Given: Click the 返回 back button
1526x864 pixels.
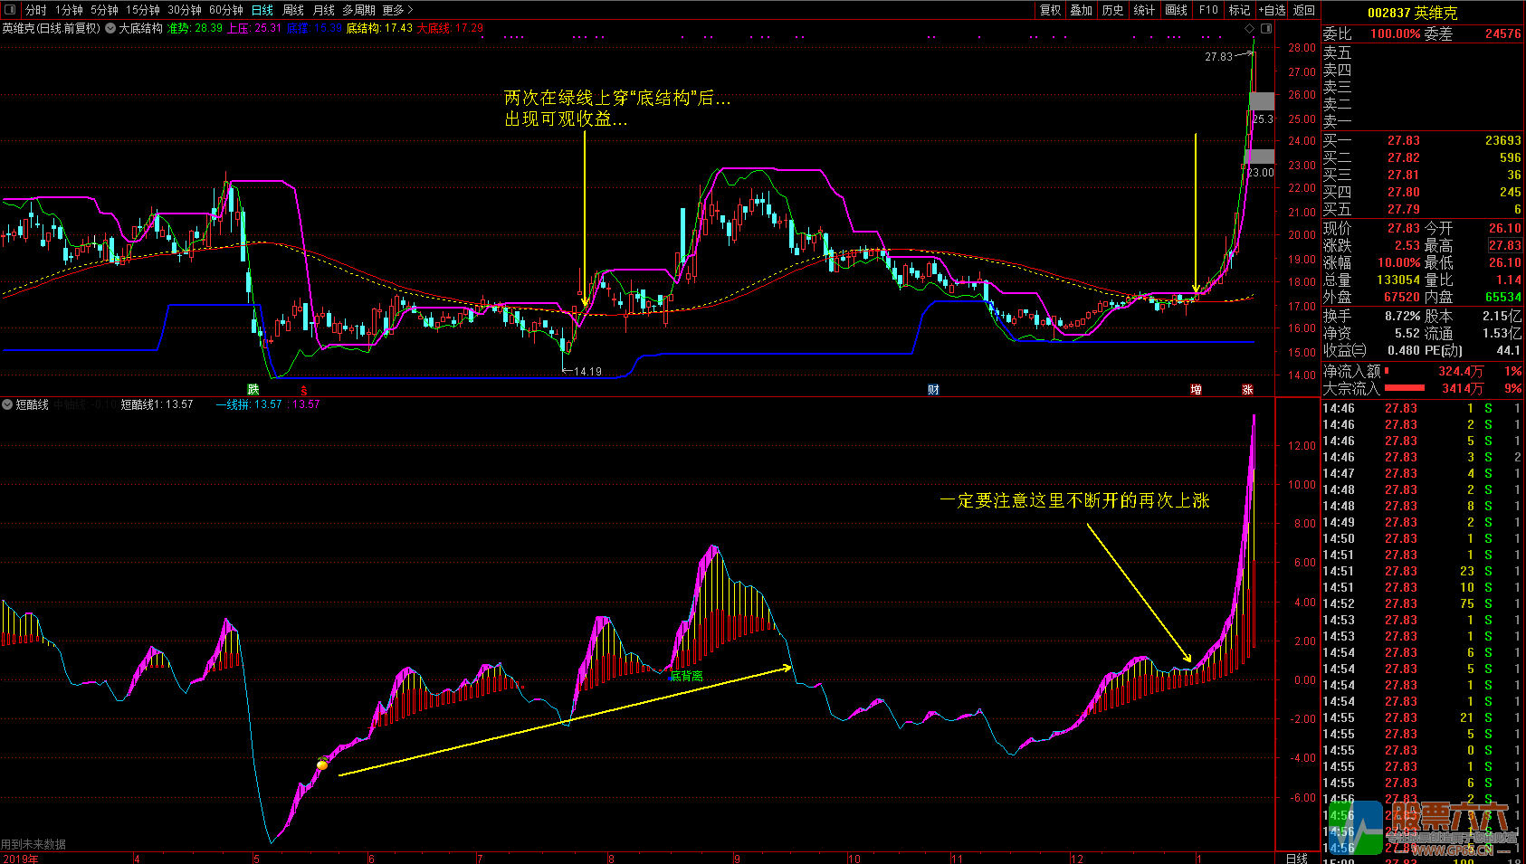Looking at the screenshot, I should tap(1304, 10).
